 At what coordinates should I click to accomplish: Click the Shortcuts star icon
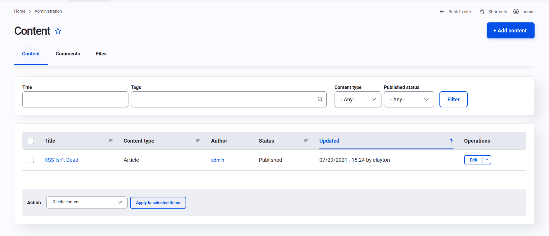pos(482,12)
